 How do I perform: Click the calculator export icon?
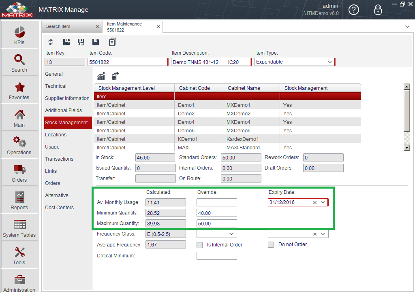pos(115,76)
